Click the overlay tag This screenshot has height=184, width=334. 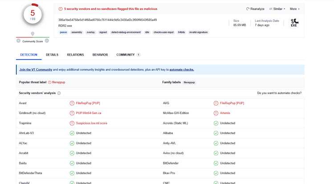(90, 33)
